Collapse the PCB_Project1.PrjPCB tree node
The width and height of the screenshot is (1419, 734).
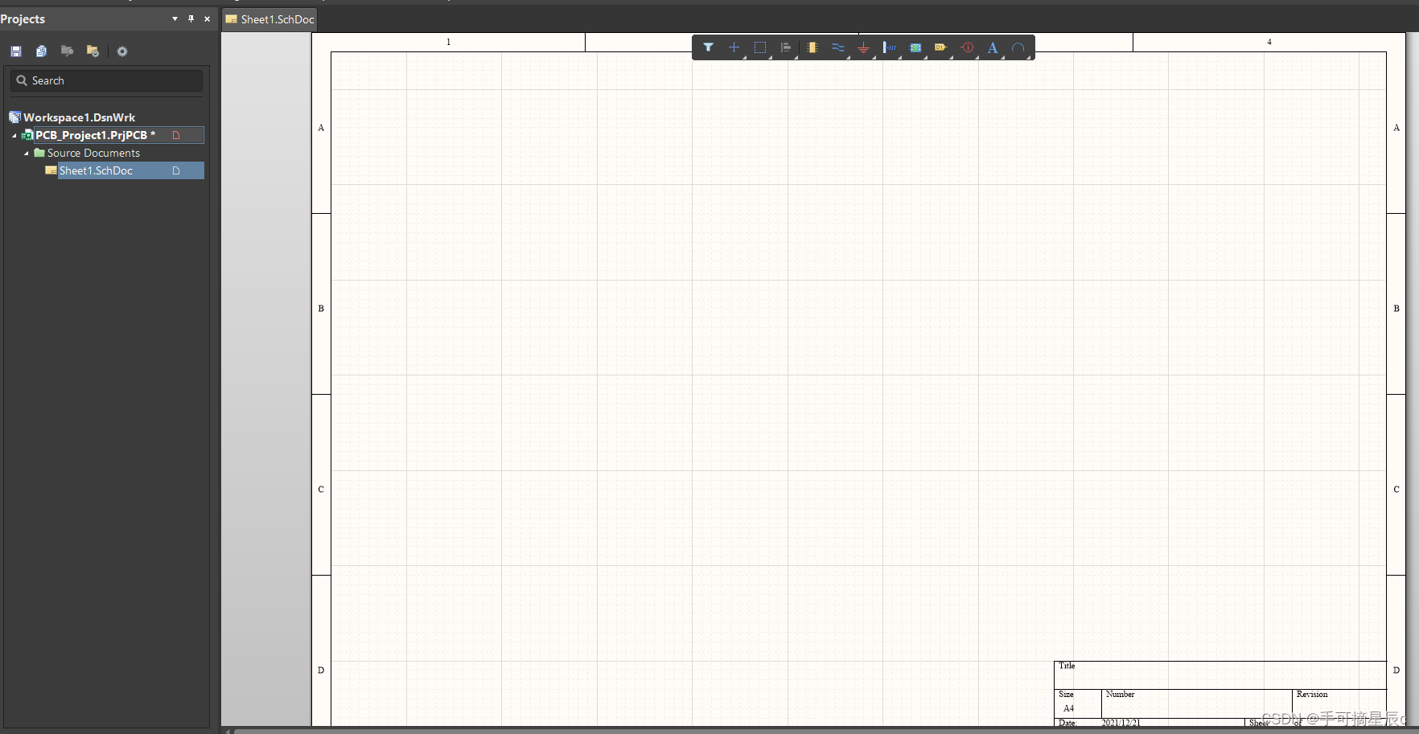click(x=14, y=135)
